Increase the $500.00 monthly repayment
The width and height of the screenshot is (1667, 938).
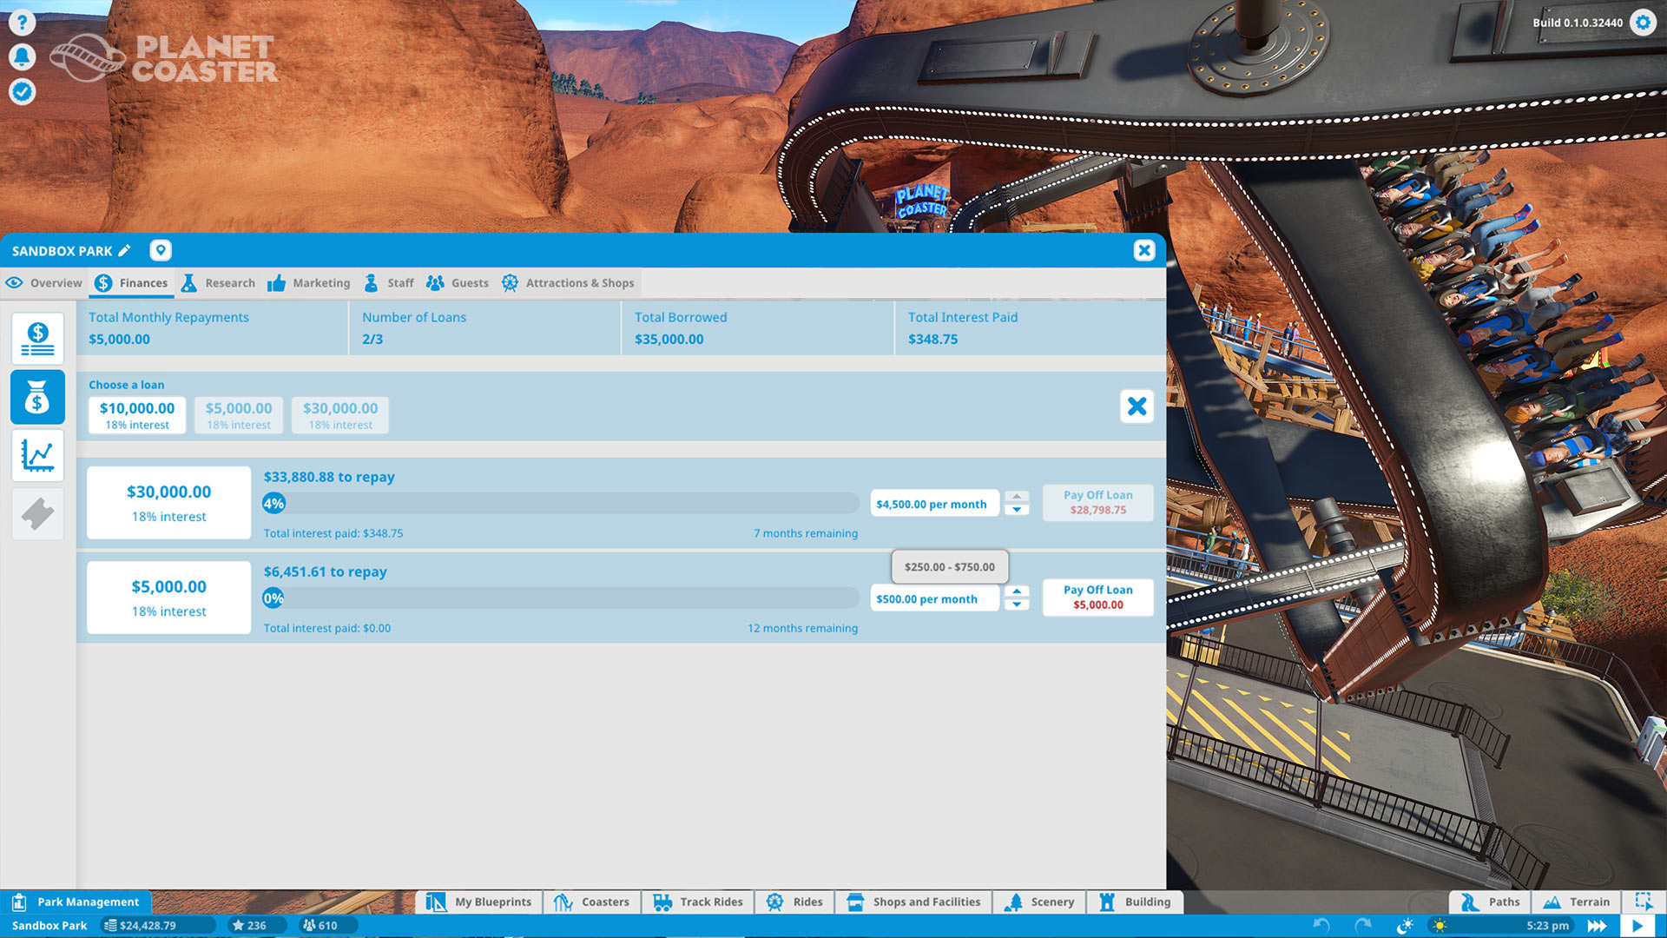pos(1017,591)
